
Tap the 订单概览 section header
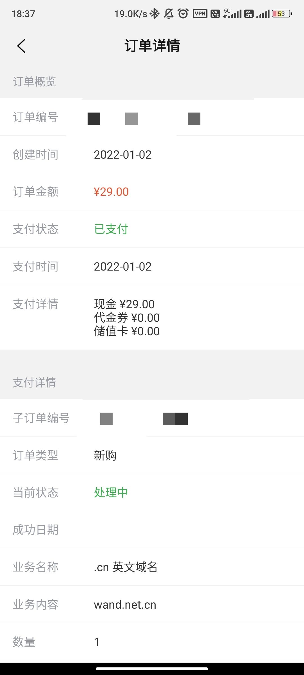click(x=34, y=82)
